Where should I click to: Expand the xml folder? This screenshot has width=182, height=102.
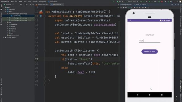coord(7,33)
